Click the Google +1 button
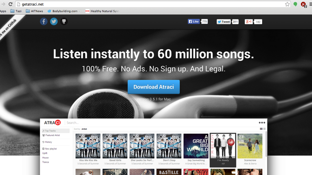Screen dimensions: 312x175 tap(249, 22)
